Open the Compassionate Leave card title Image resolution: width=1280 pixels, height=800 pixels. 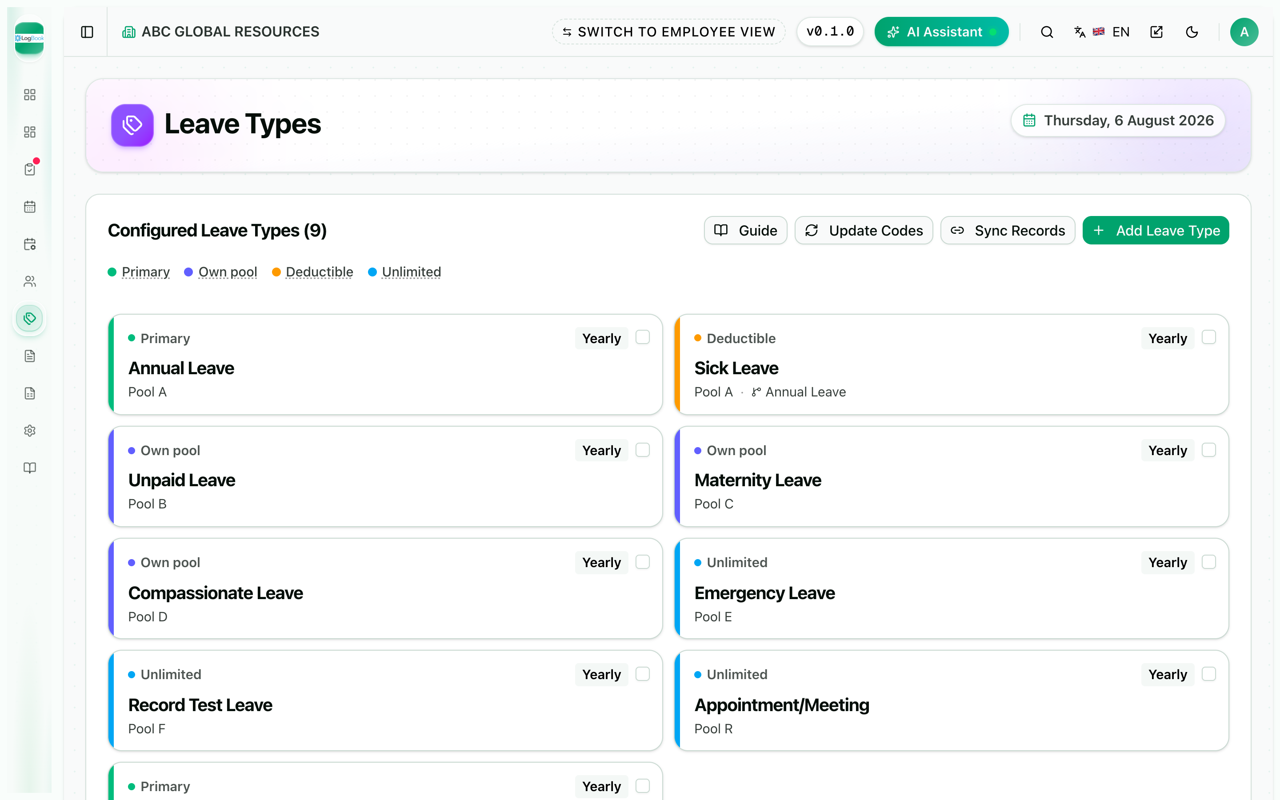tap(215, 593)
